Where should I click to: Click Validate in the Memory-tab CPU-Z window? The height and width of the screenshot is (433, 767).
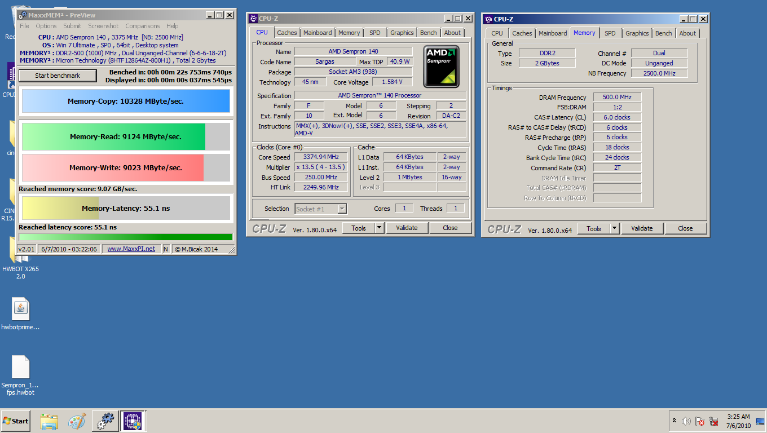642,228
